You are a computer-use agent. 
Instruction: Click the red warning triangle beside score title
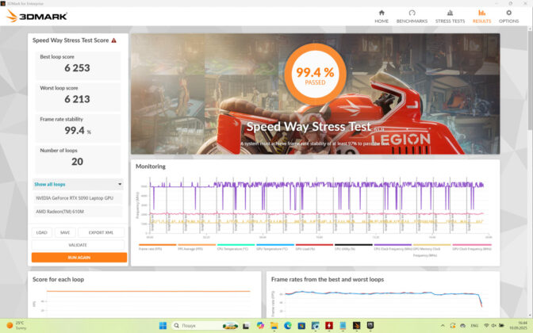click(x=114, y=40)
